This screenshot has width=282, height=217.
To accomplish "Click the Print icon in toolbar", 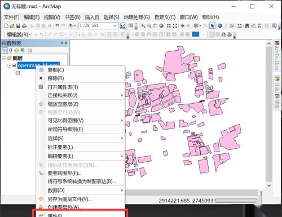I will click(x=24, y=26).
